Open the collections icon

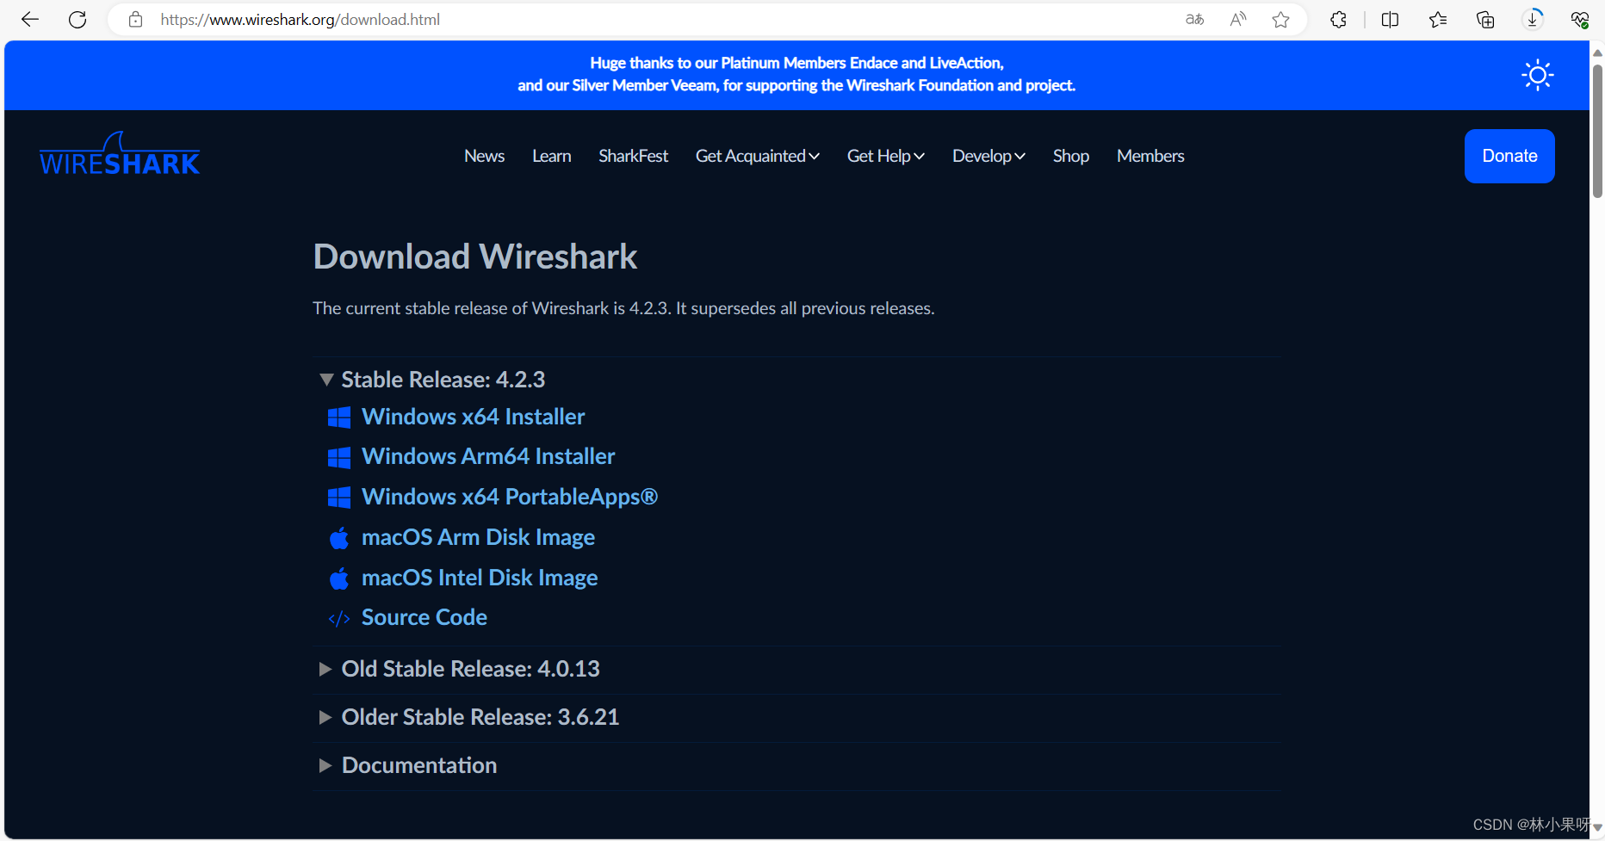1485,19
